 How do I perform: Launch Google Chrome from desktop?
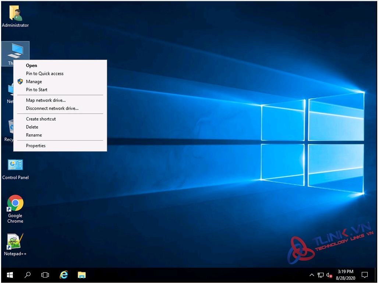(x=15, y=203)
